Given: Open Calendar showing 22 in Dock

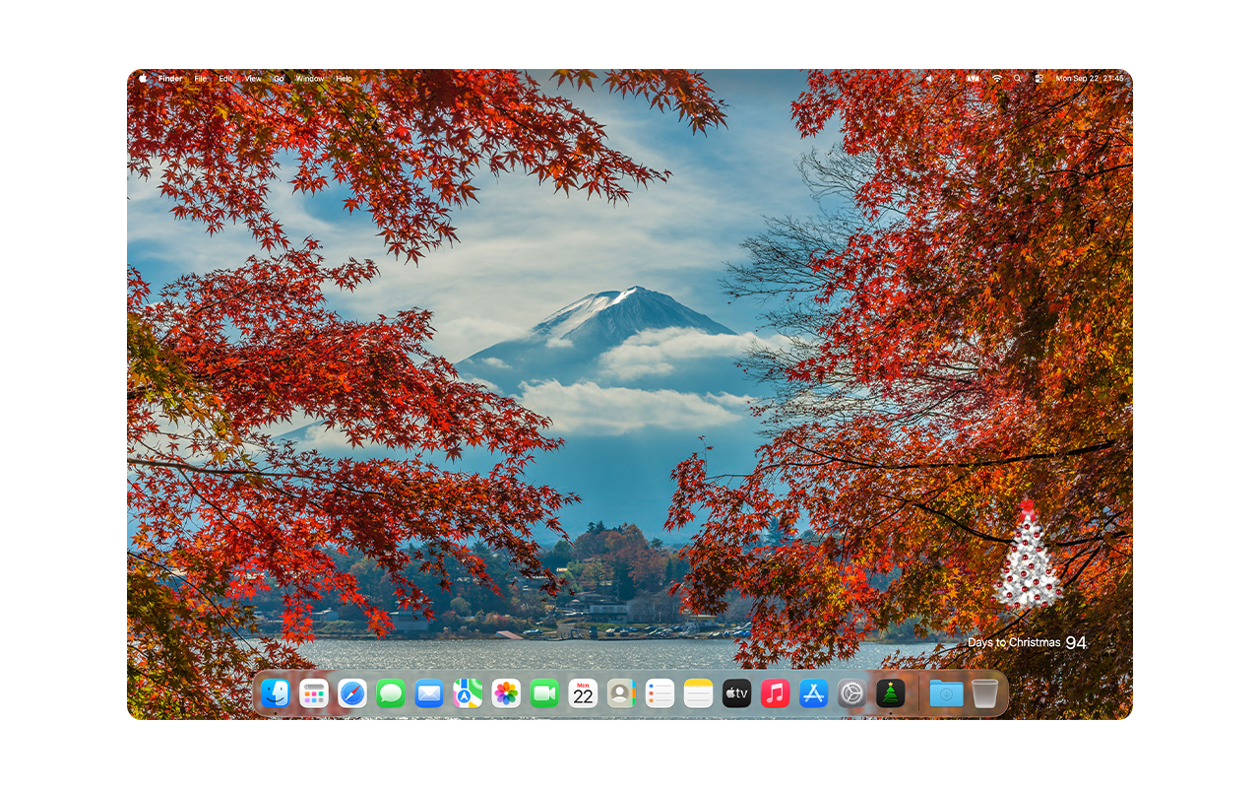Looking at the screenshot, I should point(583,693).
